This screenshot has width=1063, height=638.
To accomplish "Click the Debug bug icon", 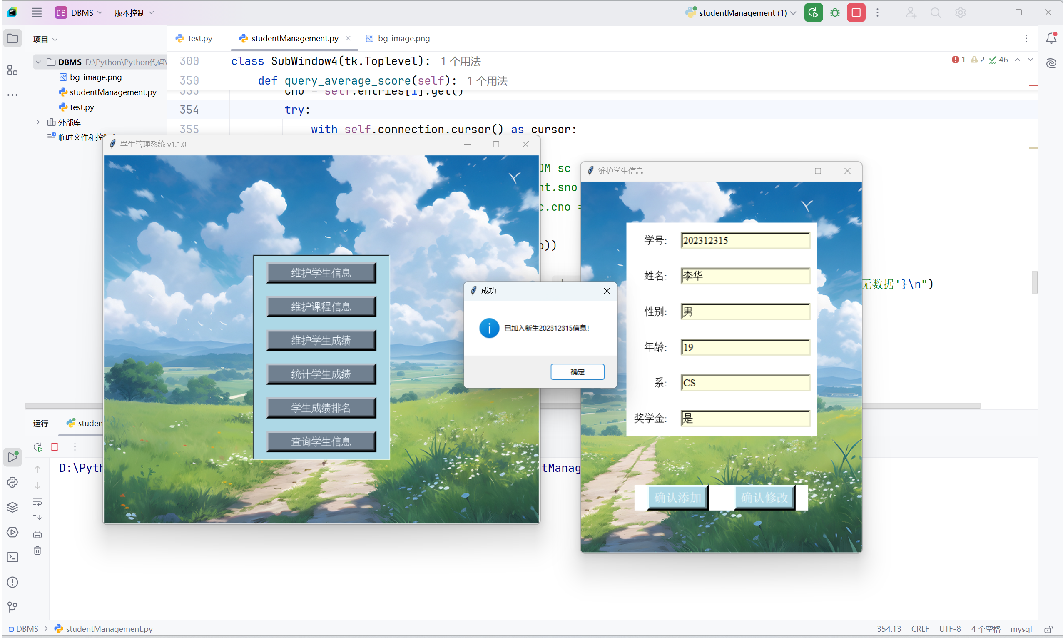I will (x=834, y=13).
